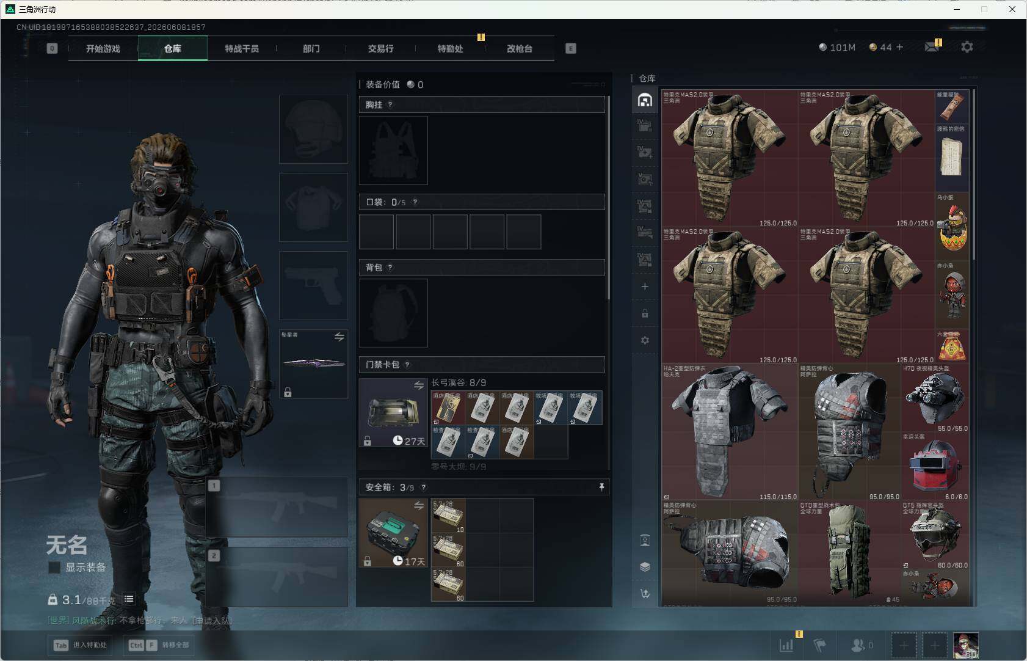This screenshot has height=661, width=1027.
Task: Select the empty helmet equipment slot
Action: tap(313, 129)
